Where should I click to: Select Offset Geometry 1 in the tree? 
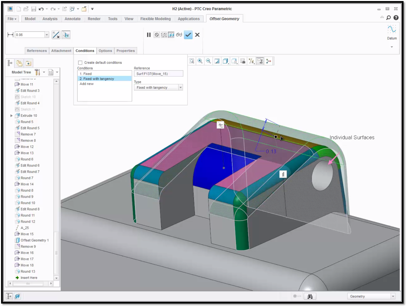click(x=32, y=240)
